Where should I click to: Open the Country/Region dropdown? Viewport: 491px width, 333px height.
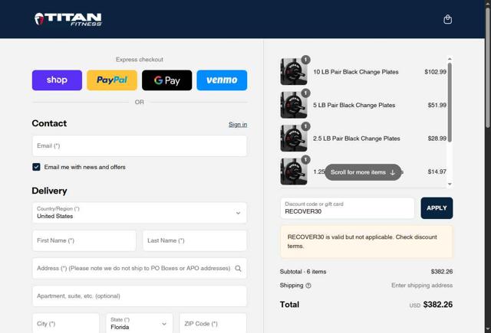140,213
